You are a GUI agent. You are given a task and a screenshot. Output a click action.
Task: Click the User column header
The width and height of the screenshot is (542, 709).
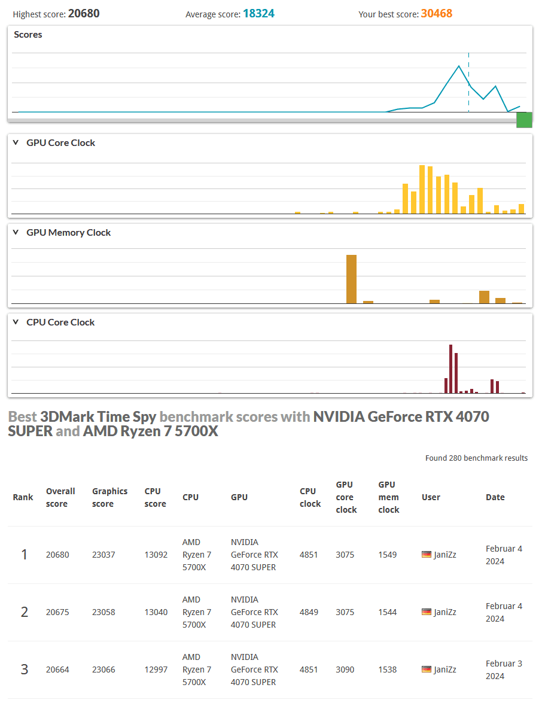point(431,497)
